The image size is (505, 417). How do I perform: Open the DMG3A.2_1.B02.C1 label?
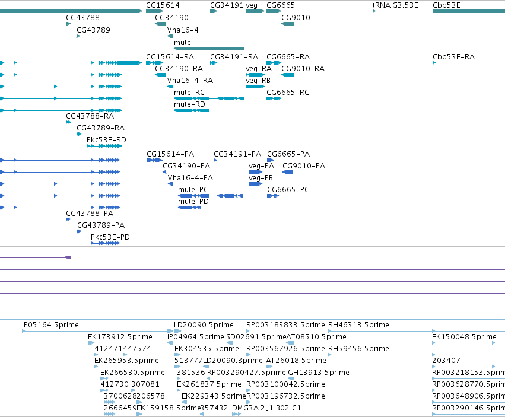[266, 408]
